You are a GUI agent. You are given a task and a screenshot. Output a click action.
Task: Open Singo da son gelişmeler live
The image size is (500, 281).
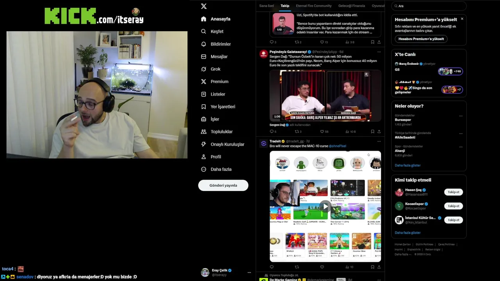pyautogui.click(x=429, y=87)
